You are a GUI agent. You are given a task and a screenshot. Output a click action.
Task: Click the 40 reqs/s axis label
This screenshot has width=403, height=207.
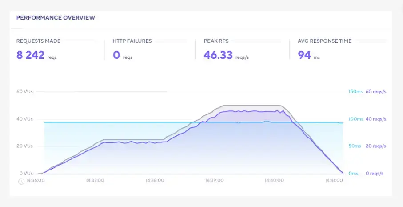tap(376, 119)
